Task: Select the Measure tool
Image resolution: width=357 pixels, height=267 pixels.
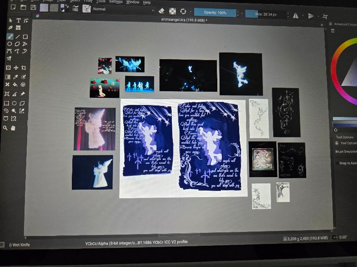Action: 15,94
